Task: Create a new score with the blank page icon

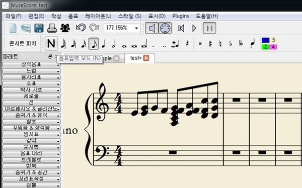Action: point(13,28)
